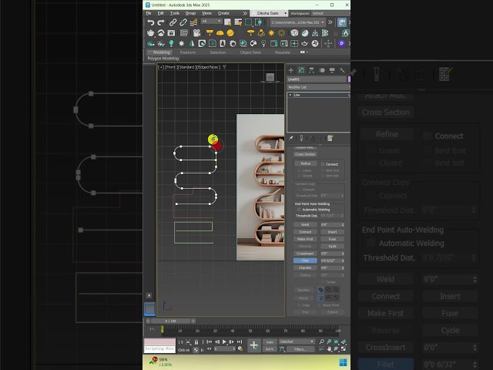Image resolution: width=493 pixels, height=370 pixels.
Task: Click the Key Mode Toggle icon
Action: pos(210,349)
